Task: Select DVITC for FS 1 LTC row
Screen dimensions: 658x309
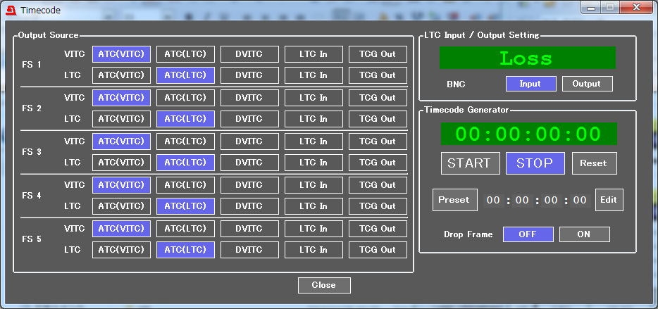Action: pyautogui.click(x=249, y=75)
